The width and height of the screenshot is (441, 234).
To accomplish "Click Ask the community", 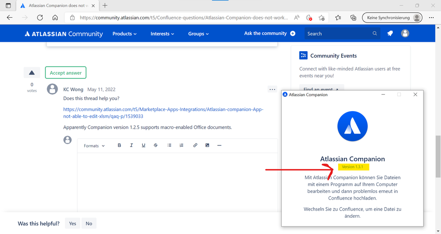I will point(269,33).
